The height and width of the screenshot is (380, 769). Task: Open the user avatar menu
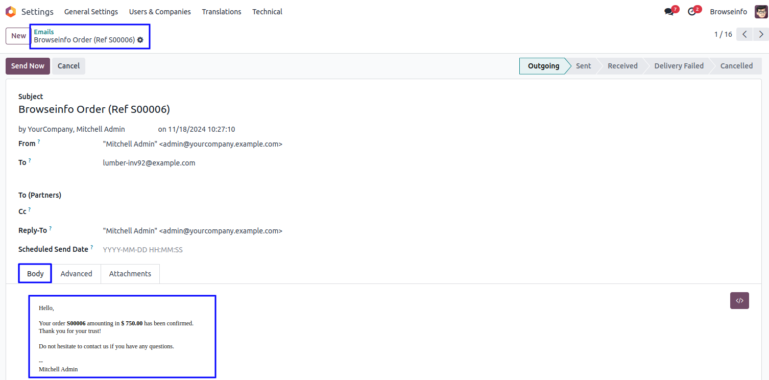(x=761, y=12)
